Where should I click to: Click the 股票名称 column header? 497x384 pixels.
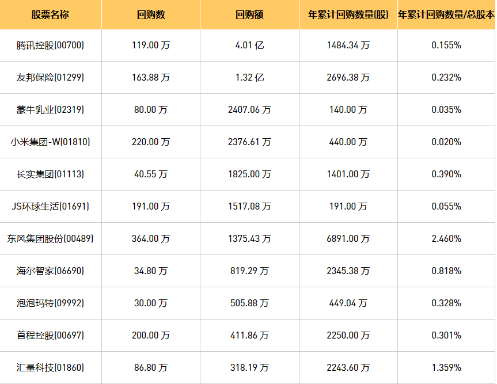click(50, 15)
